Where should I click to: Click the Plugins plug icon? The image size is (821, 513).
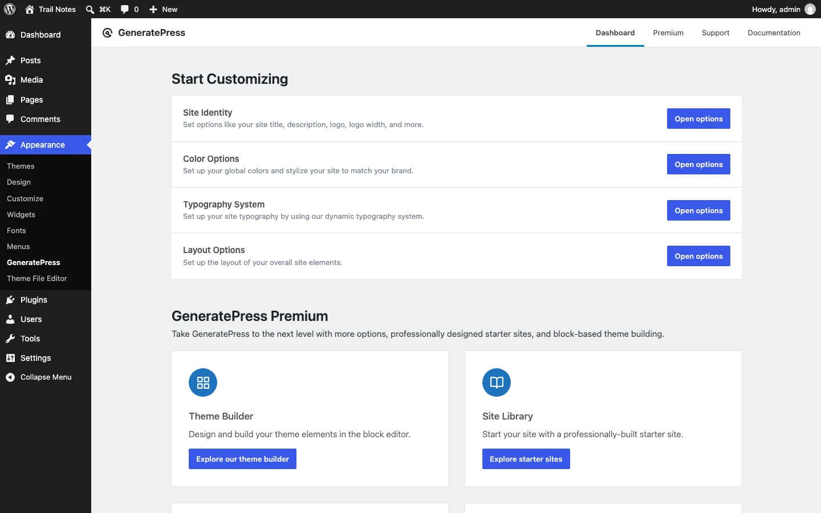[x=10, y=300]
